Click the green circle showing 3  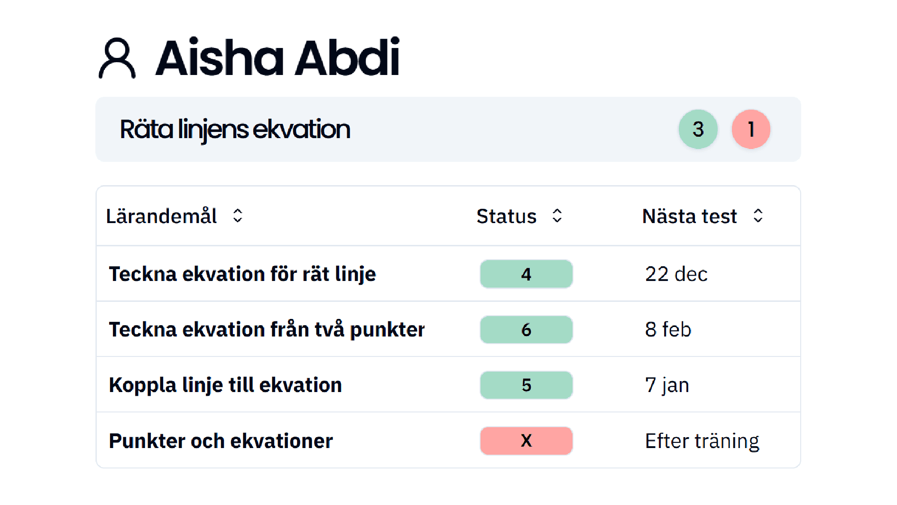[x=698, y=129]
